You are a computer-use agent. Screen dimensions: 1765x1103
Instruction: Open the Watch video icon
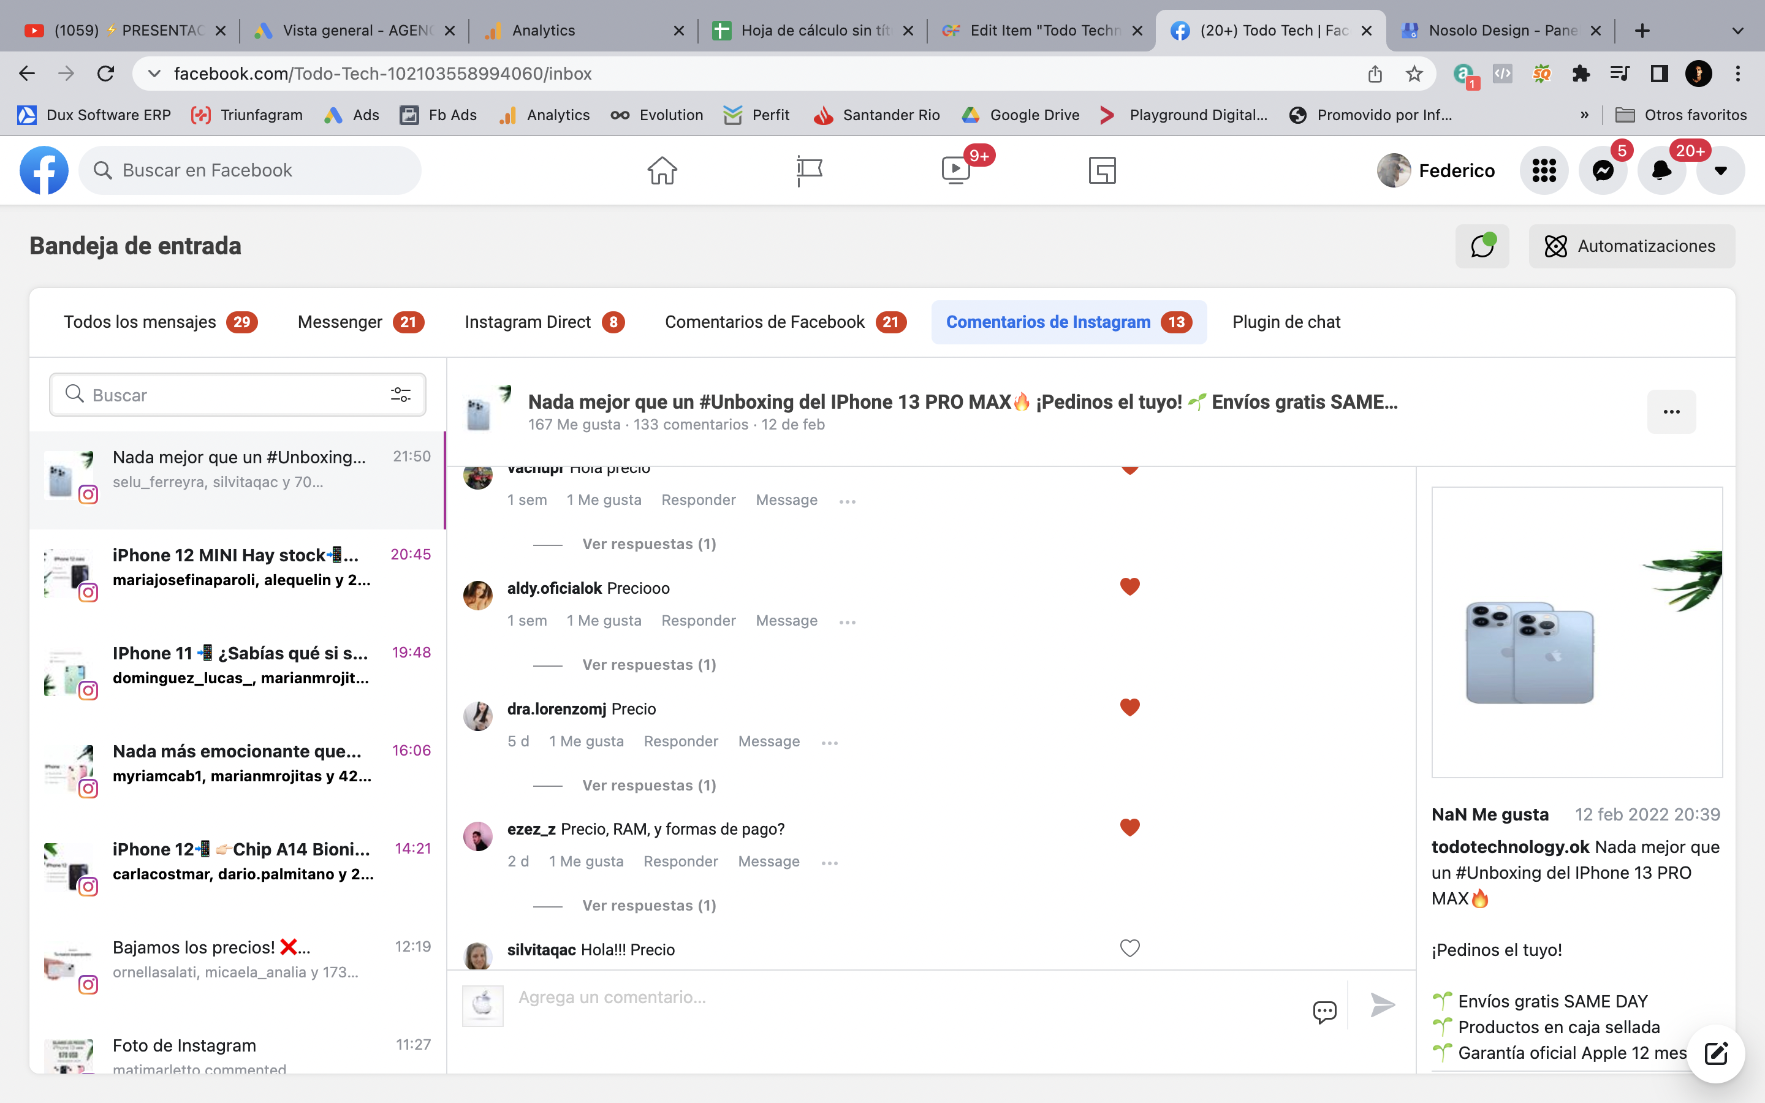[956, 170]
